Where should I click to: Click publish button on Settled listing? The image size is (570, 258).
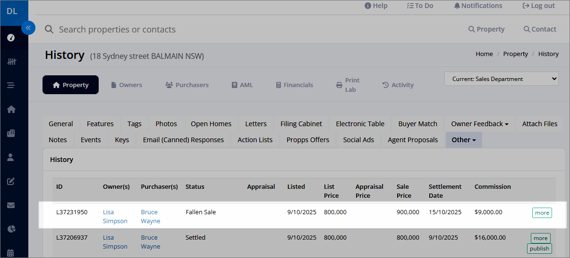point(539,249)
